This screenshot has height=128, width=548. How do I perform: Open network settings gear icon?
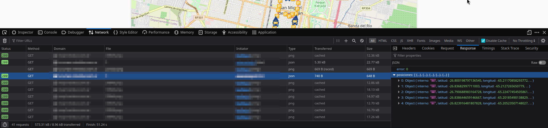coord(543,41)
